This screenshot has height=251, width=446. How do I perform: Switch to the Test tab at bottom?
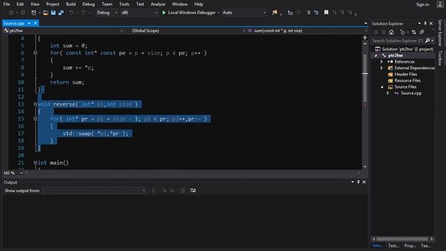click(x=393, y=245)
